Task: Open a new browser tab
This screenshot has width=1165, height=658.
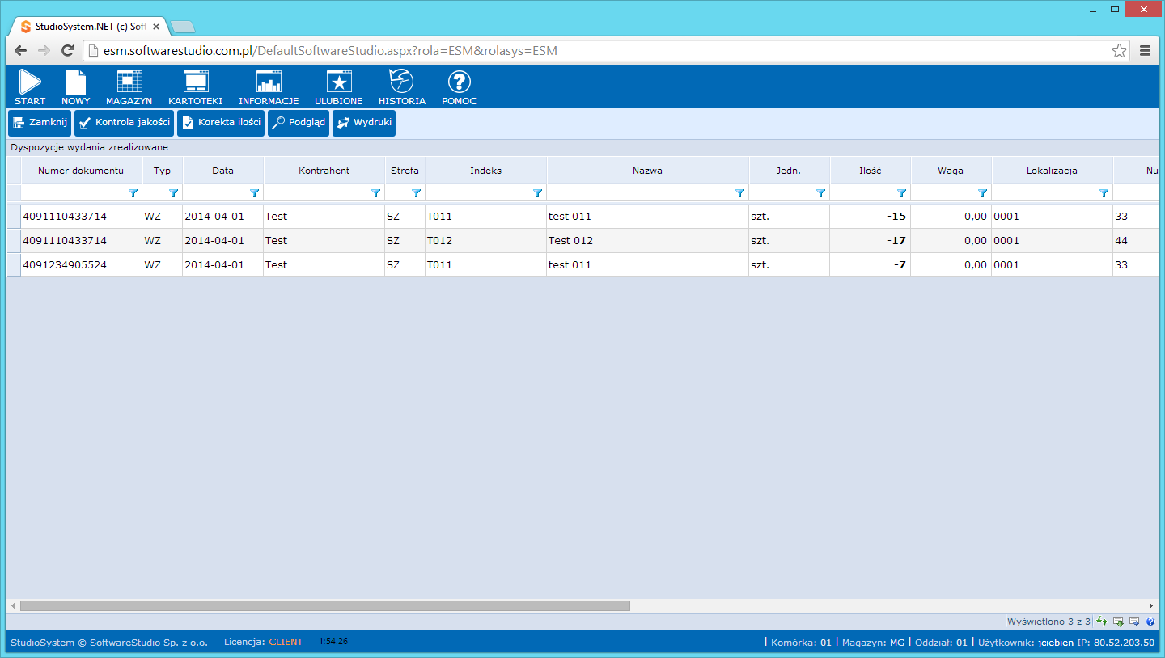Action: pyautogui.click(x=183, y=27)
